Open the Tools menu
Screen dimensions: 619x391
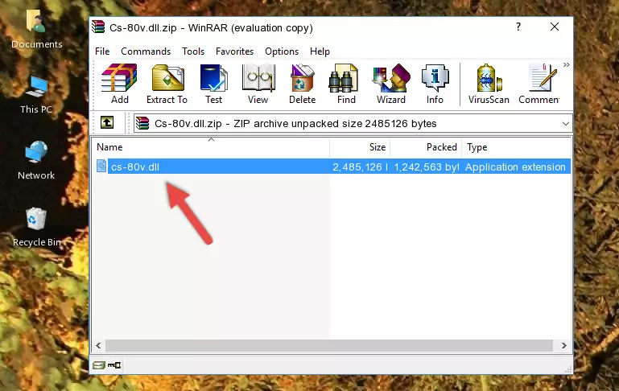tap(193, 51)
